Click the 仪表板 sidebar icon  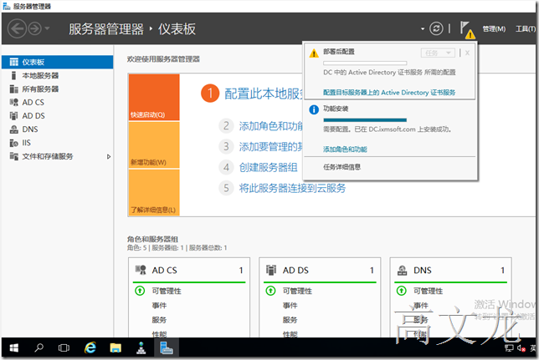13,62
